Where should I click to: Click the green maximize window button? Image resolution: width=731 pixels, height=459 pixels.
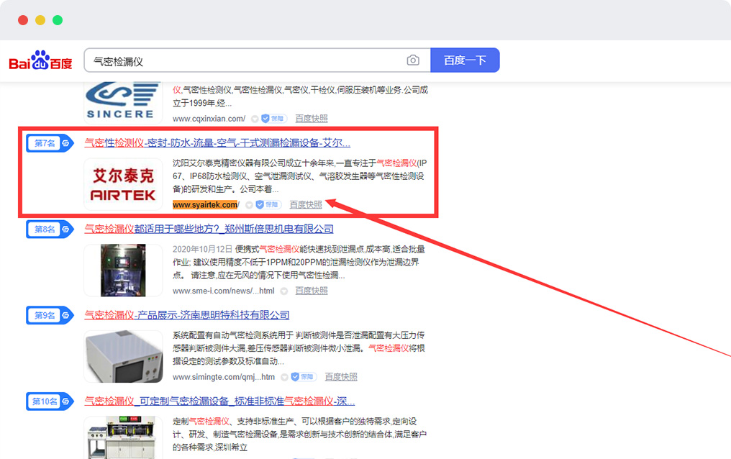58,20
